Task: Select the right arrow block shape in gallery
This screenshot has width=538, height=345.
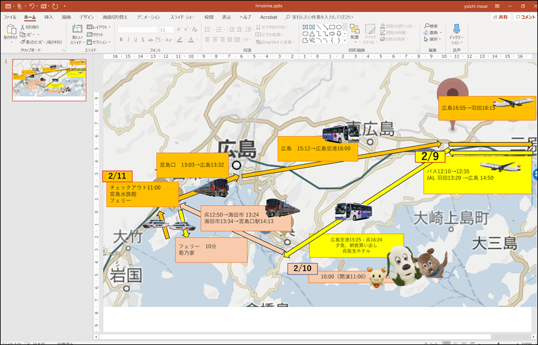Action: [x=332, y=34]
